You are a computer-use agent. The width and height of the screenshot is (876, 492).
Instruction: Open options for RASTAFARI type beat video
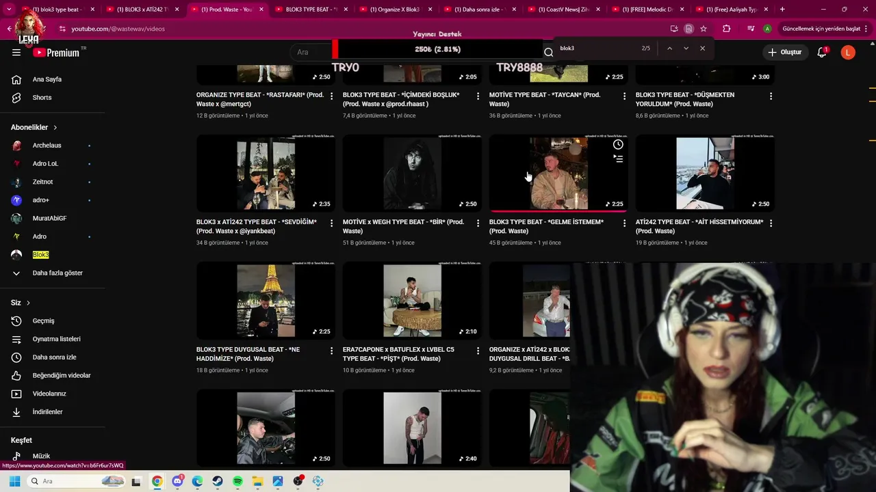[331, 96]
